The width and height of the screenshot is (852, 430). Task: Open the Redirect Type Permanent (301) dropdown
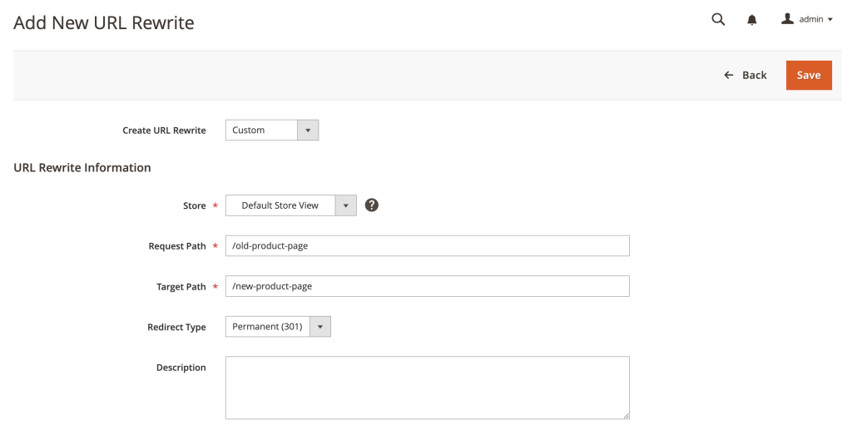[267, 327]
